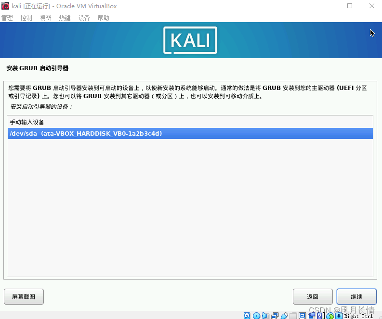Click the virtualization V chip status icon
This screenshot has width=382, height=319.
[x=320, y=316]
